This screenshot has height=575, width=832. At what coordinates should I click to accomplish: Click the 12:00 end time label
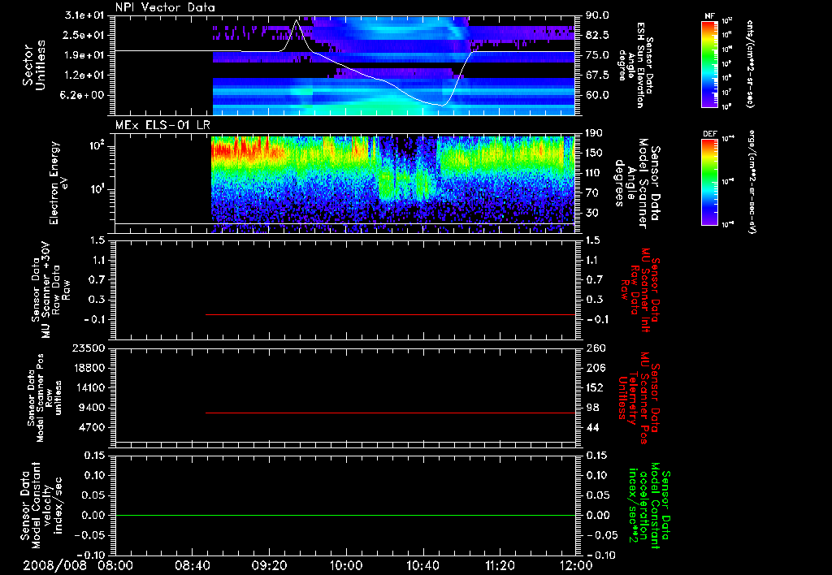576,565
